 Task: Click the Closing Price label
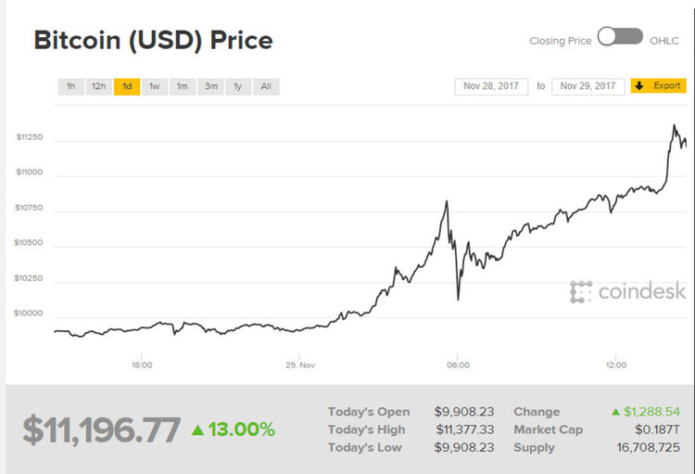[560, 41]
